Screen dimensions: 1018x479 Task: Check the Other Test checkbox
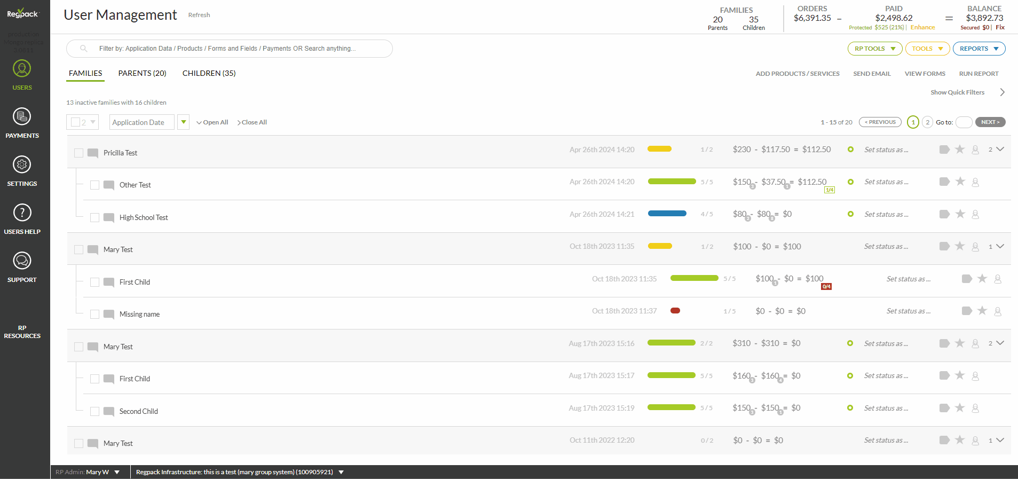pos(94,185)
